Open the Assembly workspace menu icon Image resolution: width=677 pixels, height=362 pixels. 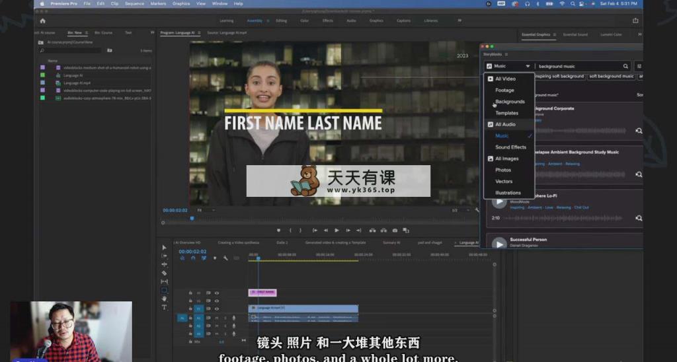(x=268, y=20)
